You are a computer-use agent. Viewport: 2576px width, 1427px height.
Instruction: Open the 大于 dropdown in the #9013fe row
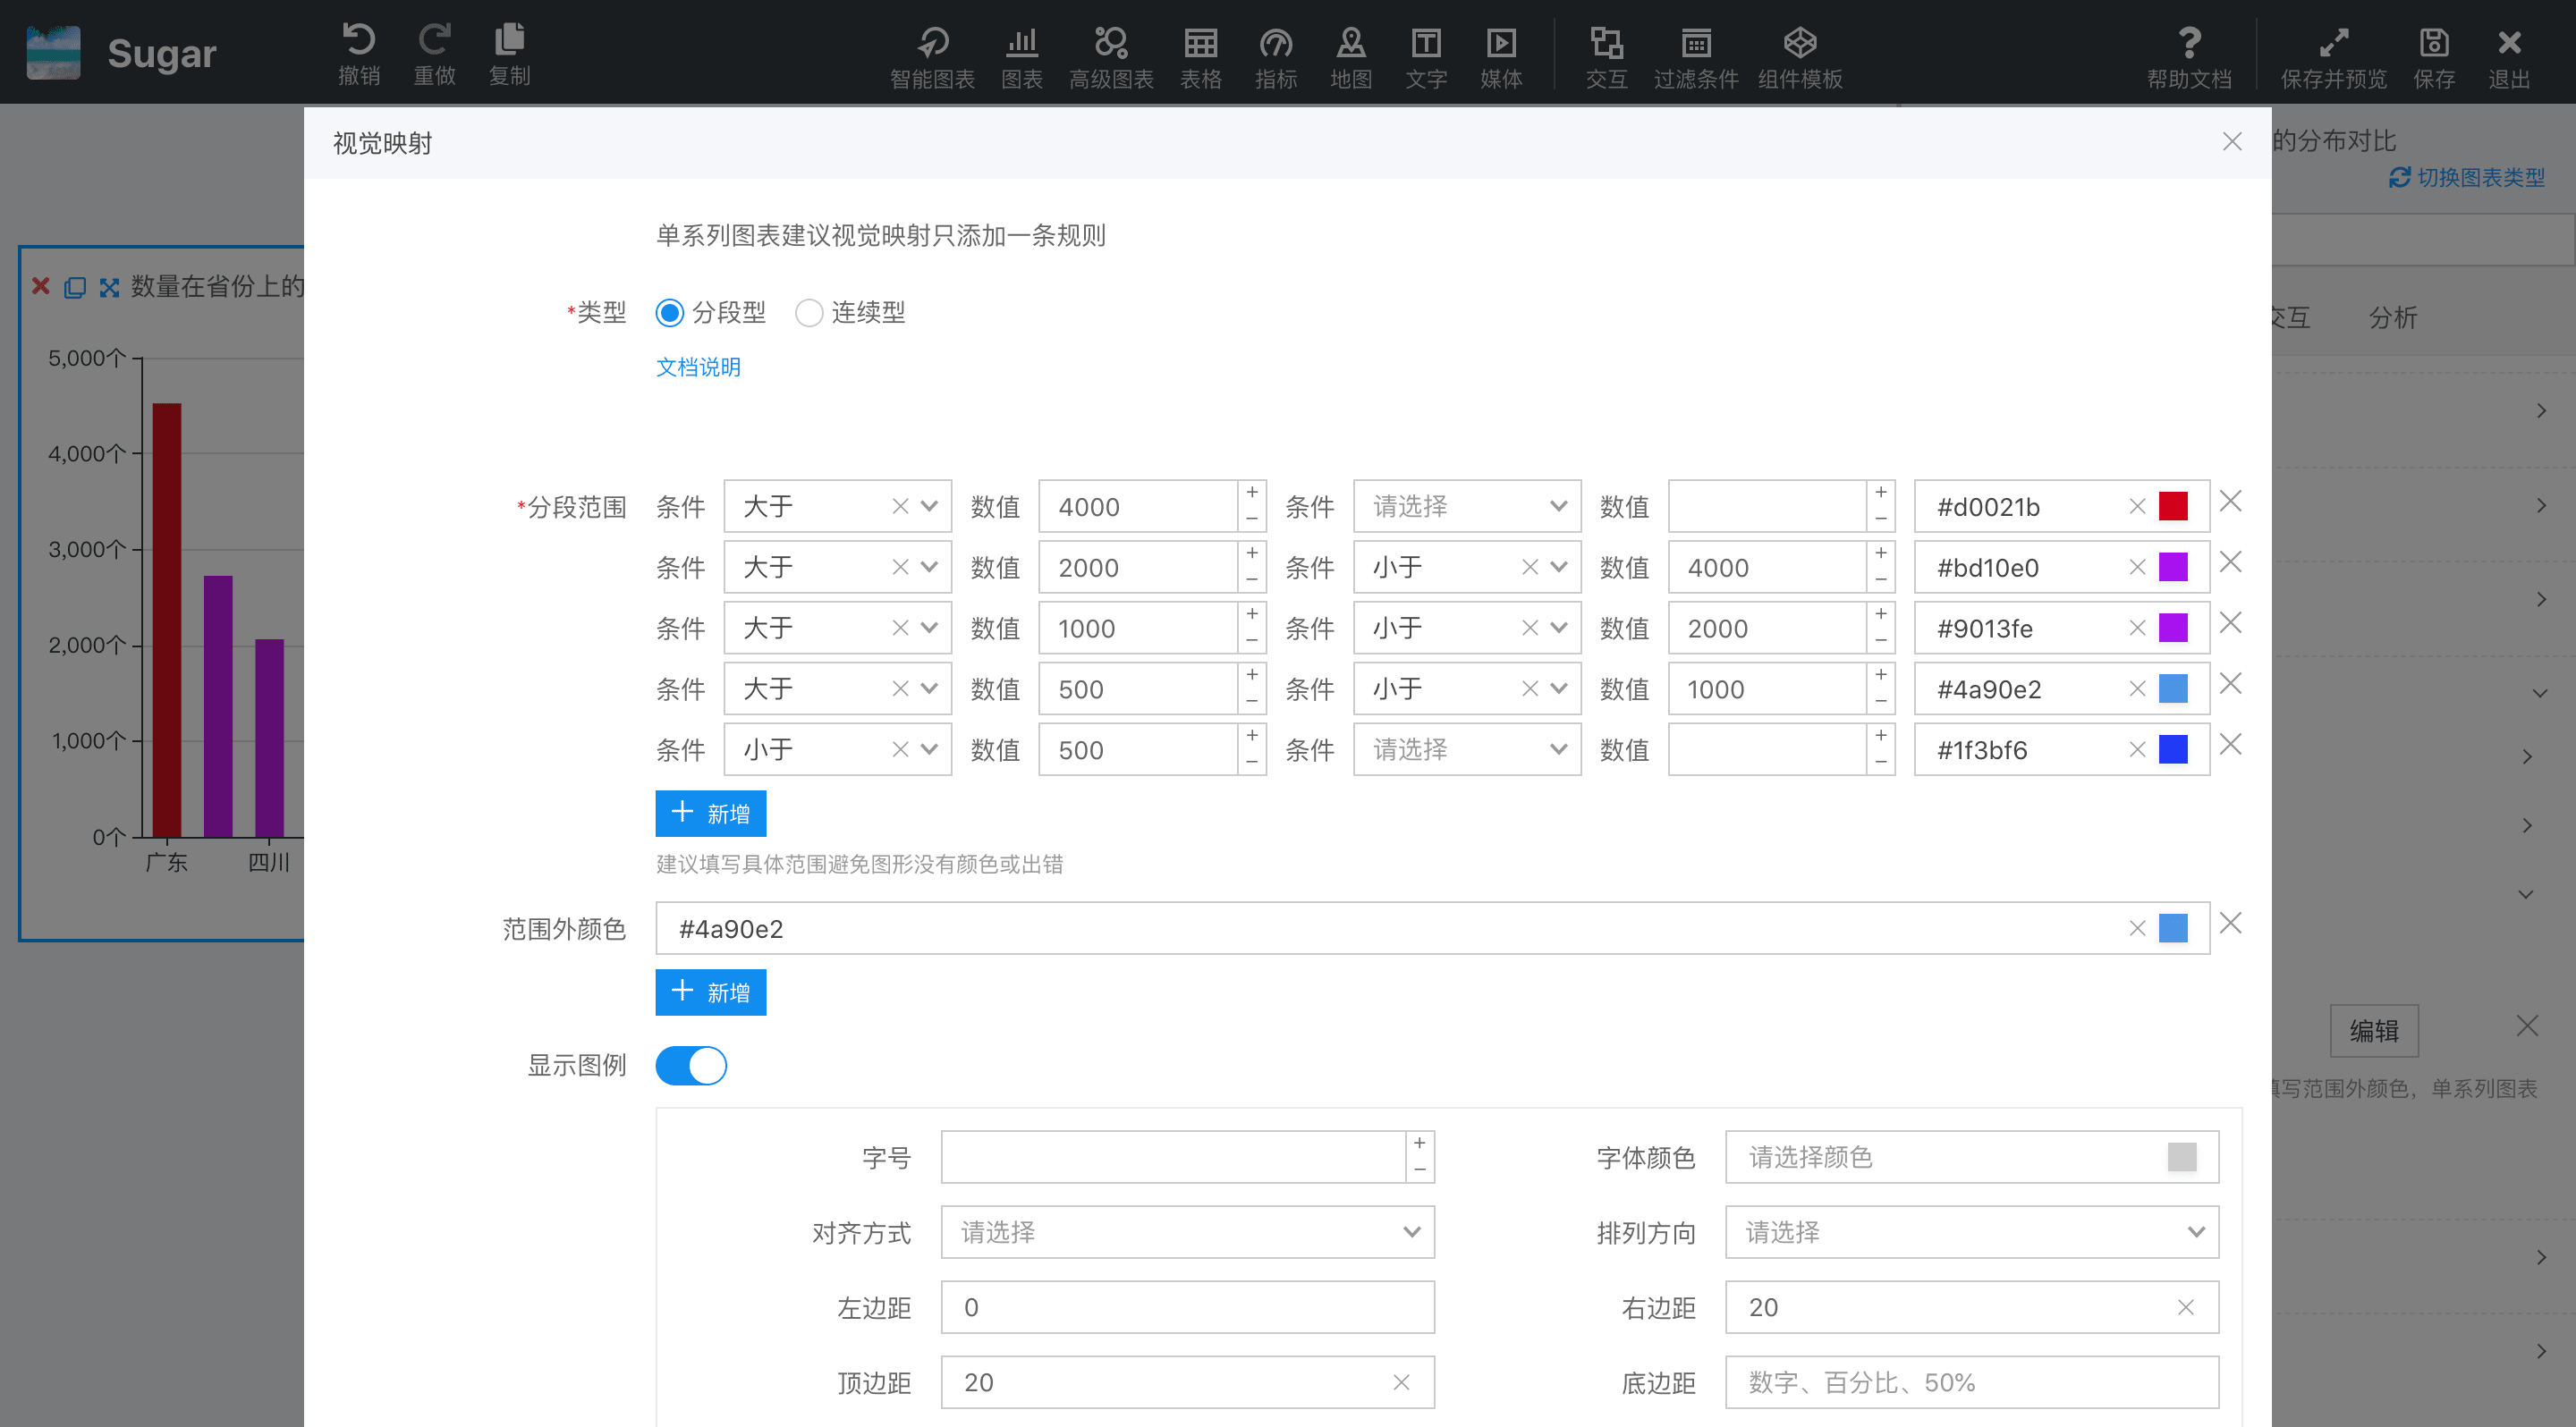tap(837, 629)
